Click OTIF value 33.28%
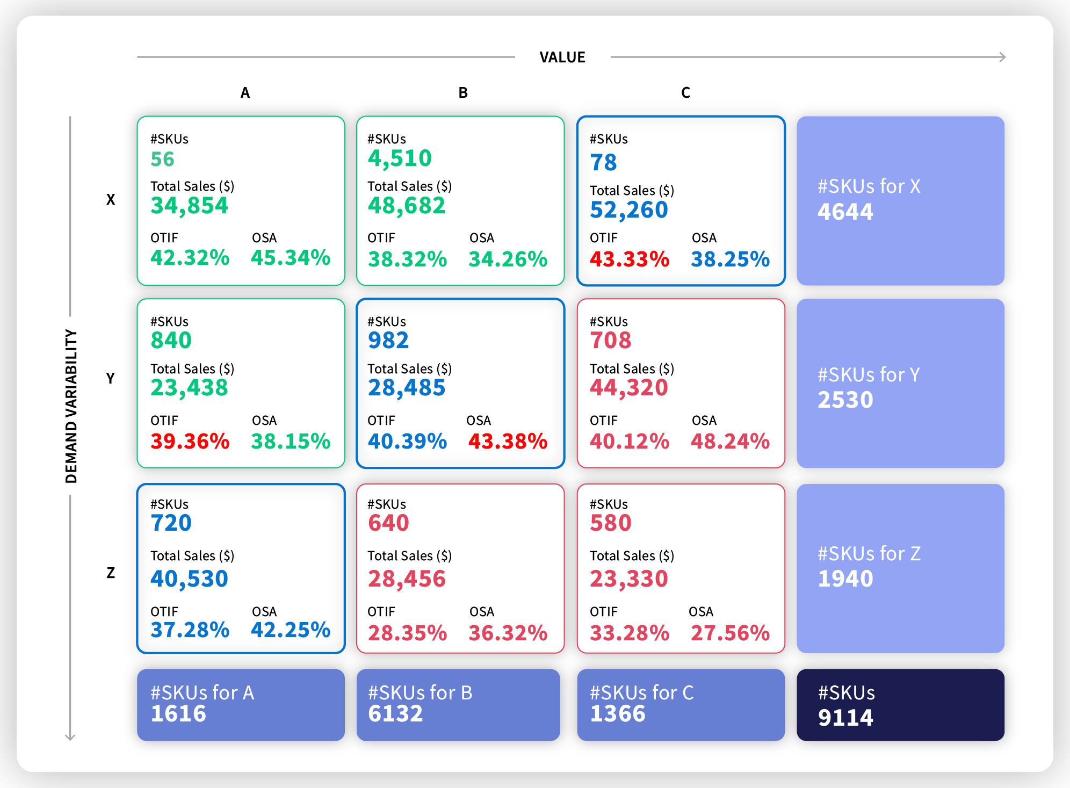Image resolution: width=1070 pixels, height=788 pixels. [x=630, y=633]
